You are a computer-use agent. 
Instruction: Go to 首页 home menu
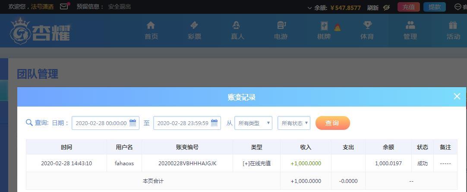(151, 36)
